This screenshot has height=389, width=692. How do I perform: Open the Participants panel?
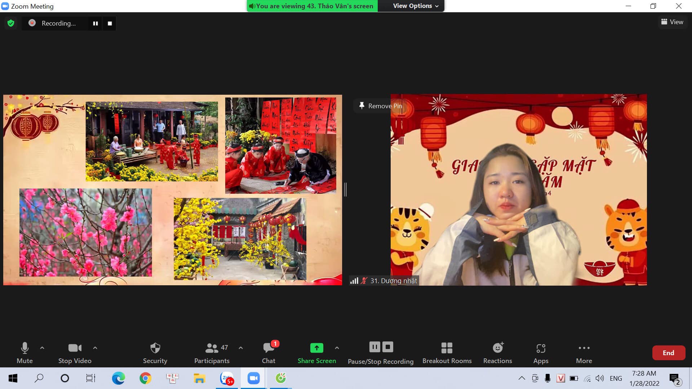coord(212,353)
